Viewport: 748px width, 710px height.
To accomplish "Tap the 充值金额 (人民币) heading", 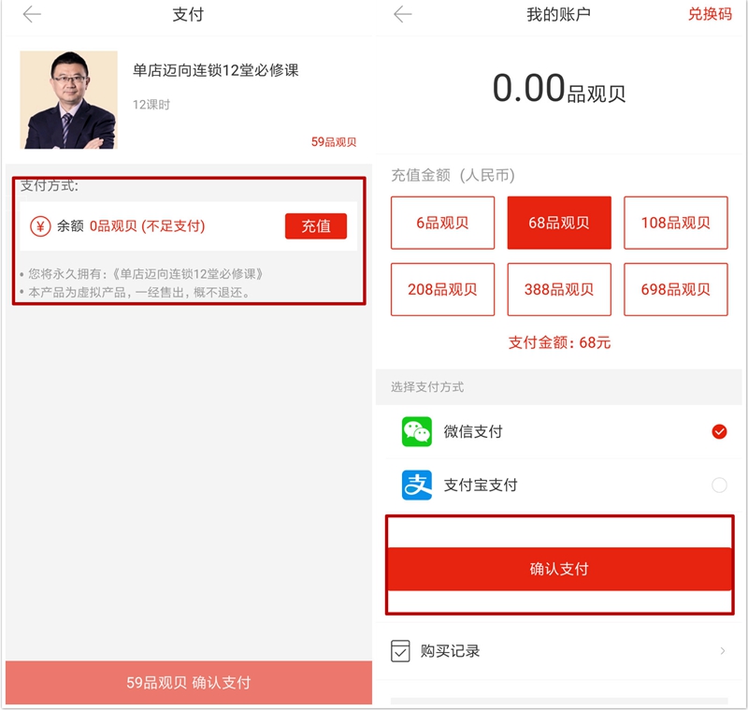I will pyautogui.click(x=453, y=176).
